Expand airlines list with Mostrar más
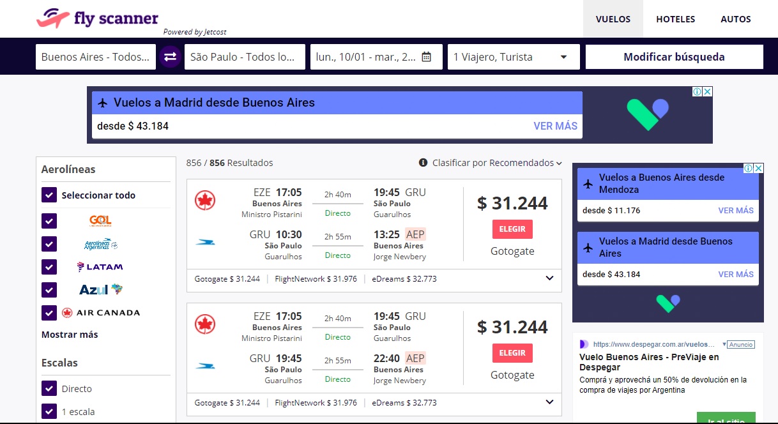The image size is (778, 424). pos(70,335)
